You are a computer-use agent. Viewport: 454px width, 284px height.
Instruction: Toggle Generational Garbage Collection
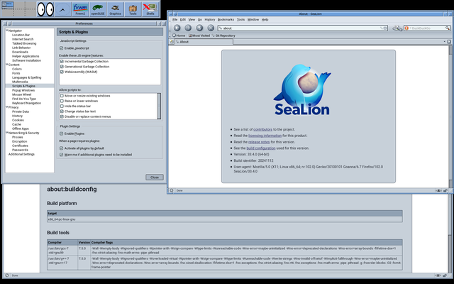coord(62,67)
